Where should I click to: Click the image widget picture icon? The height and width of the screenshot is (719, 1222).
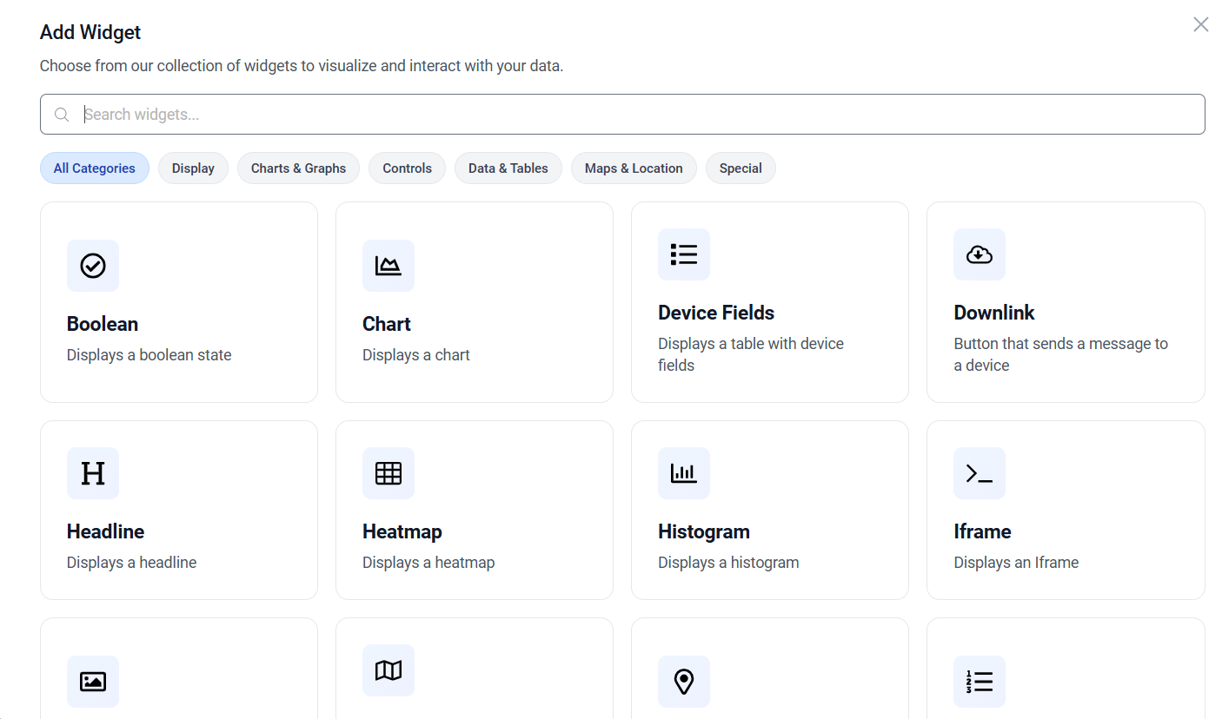(x=93, y=682)
